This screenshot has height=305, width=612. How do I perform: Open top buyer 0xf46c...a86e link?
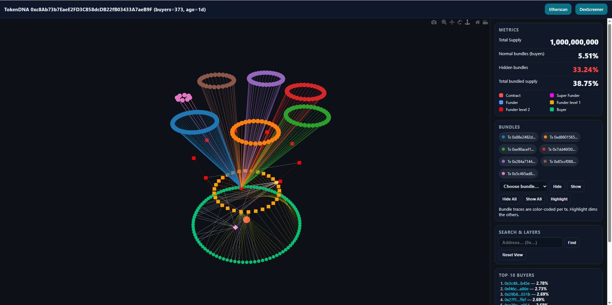pyautogui.click(x=517, y=289)
